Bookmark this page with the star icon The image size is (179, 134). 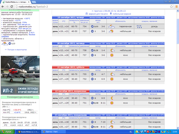[x=171, y=7]
